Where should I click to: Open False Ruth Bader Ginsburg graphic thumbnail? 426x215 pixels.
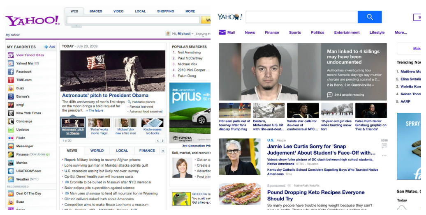(371, 110)
